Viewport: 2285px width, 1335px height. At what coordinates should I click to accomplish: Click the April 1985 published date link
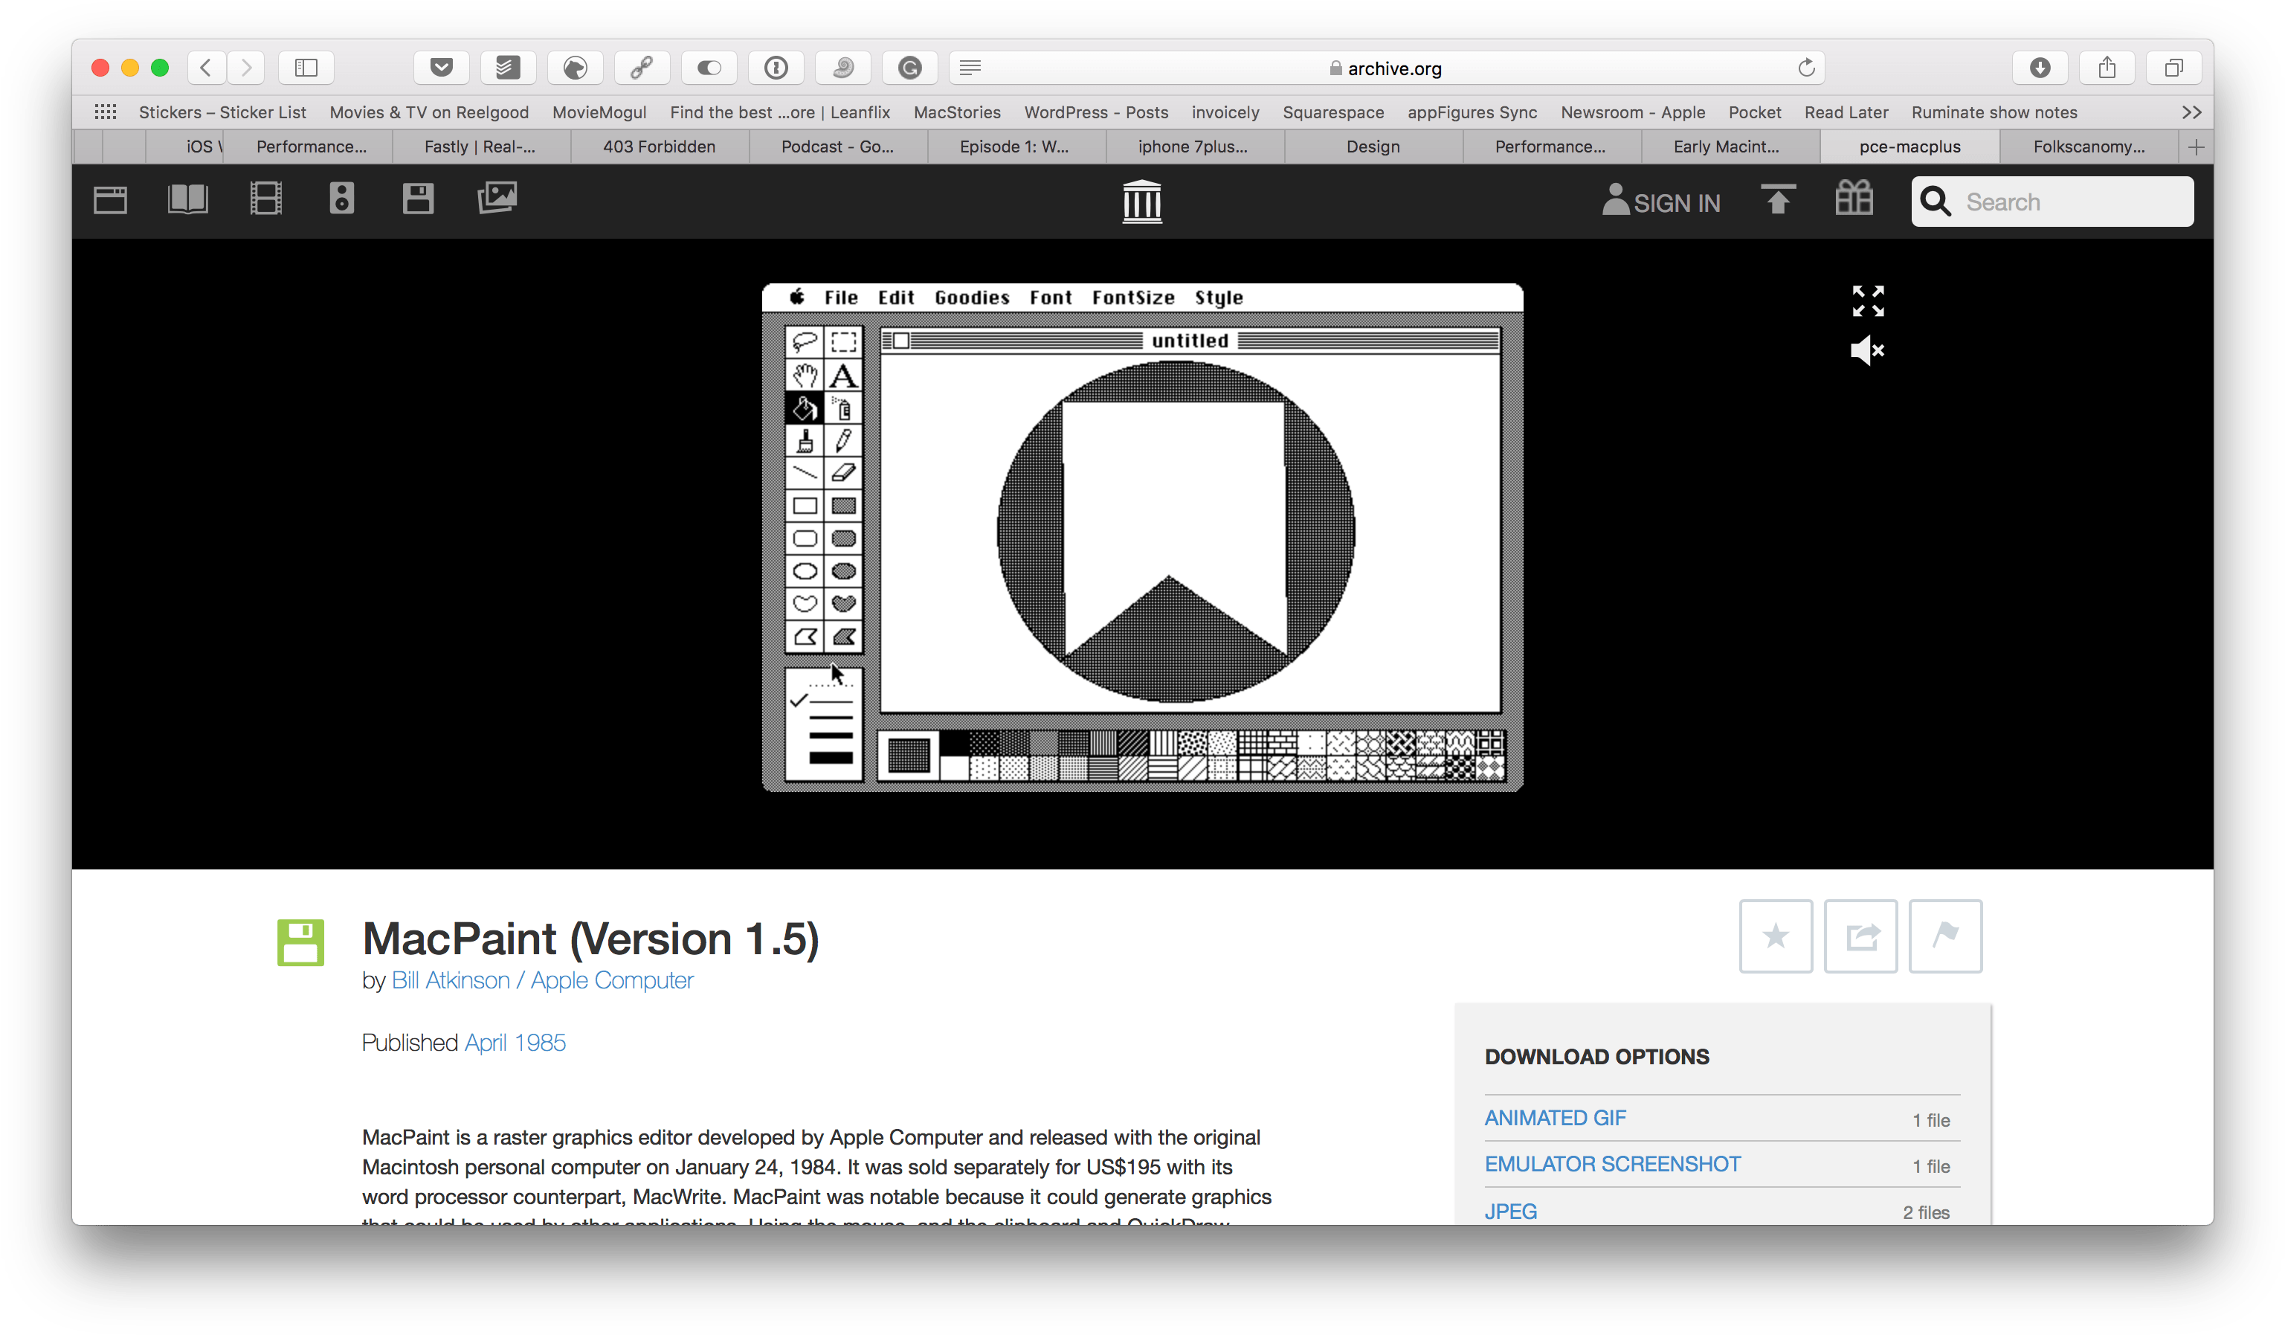pos(514,1043)
